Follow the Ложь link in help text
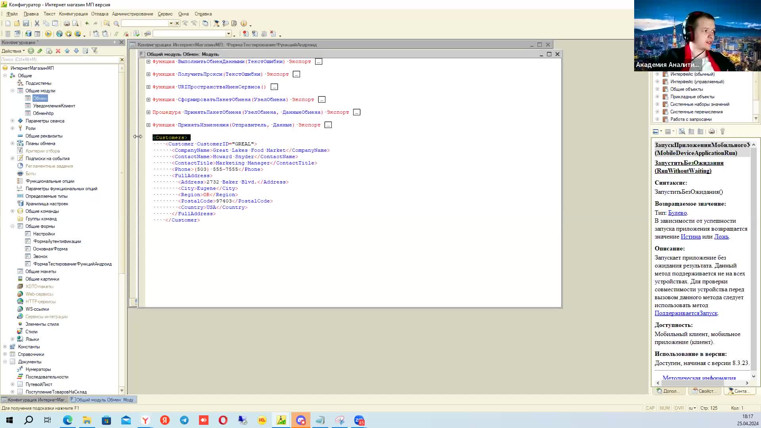761x428 pixels. pos(721,237)
